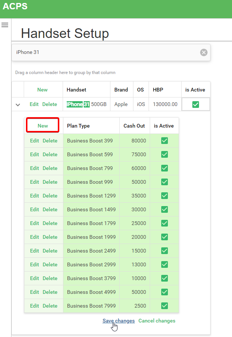Clear the iPhone 31 search box
The width and height of the screenshot is (232, 337).
click(x=203, y=52)
